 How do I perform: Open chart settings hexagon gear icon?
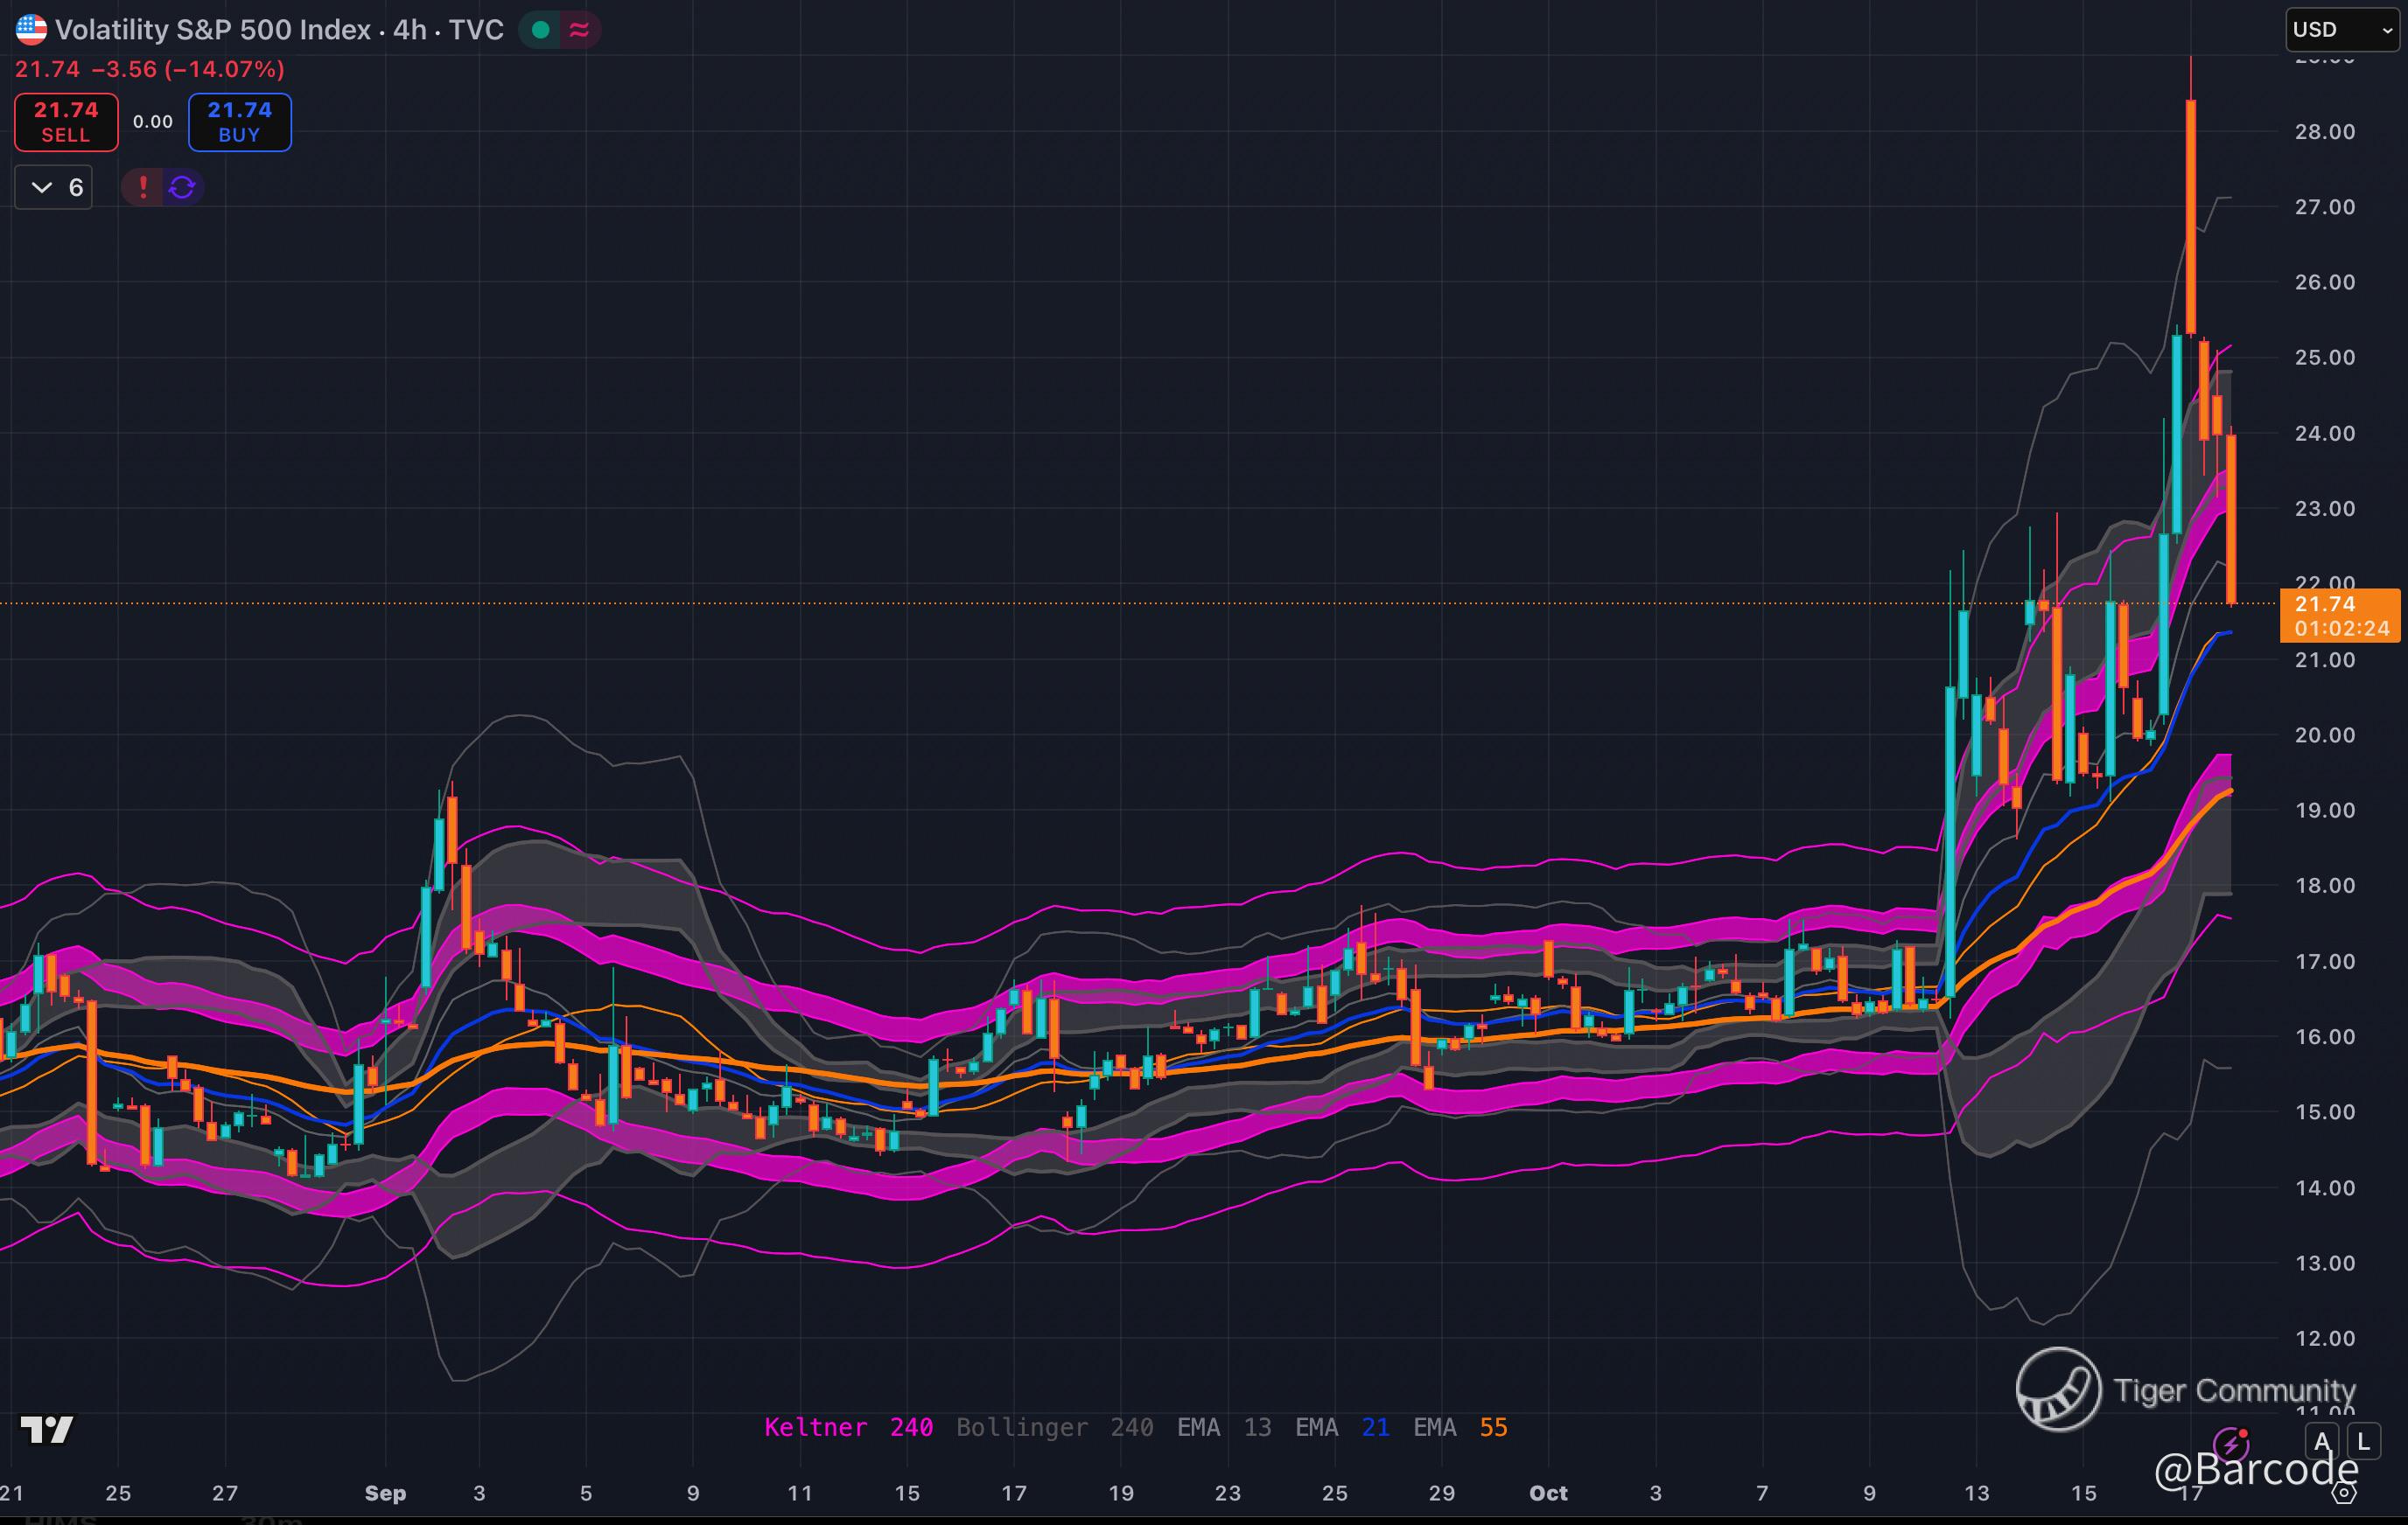click(2344, 1493)
